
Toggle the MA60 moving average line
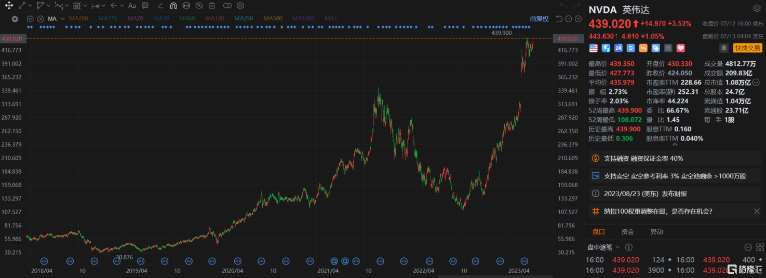pos(187,19)
